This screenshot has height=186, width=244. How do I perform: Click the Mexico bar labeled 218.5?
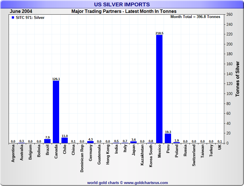[159, 89]
